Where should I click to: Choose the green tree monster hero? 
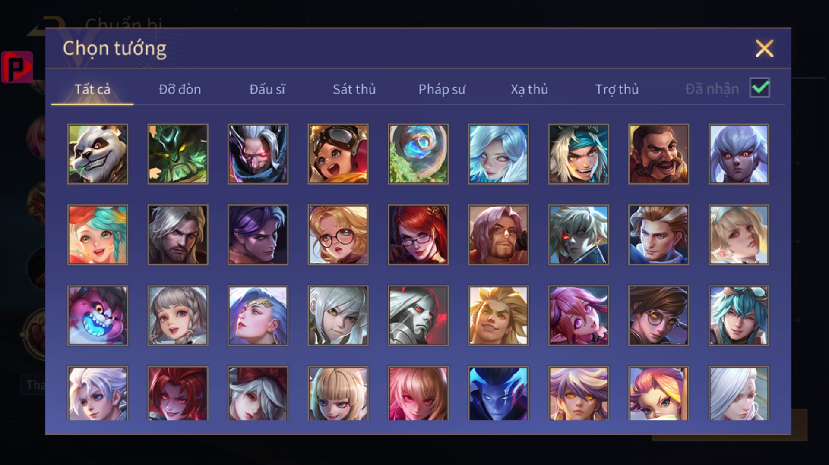[x=178, y=154]
